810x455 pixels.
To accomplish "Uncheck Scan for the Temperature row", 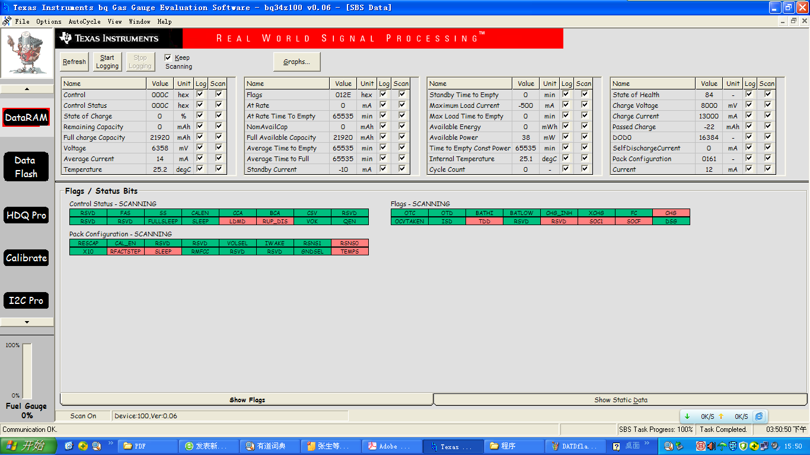I will 219,169.
